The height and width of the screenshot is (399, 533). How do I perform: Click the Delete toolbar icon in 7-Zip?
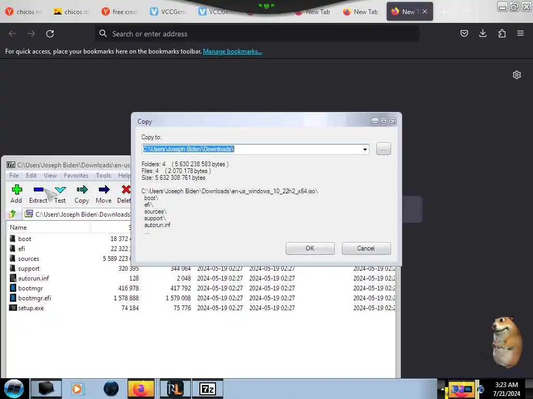tap(125, 190)
